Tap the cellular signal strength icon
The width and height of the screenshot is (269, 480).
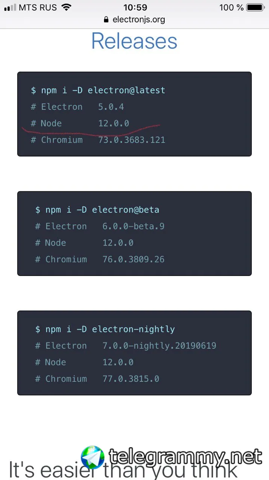point(10,7)
